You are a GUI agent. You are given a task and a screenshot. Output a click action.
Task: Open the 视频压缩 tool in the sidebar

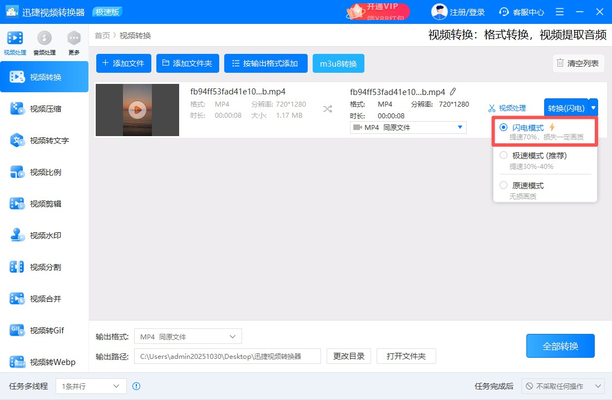(45, 108)
